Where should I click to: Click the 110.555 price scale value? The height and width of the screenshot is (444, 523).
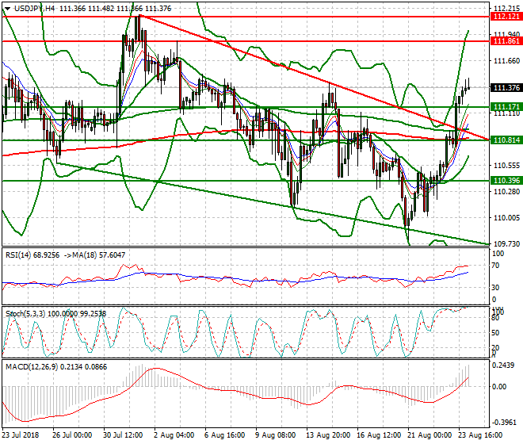point(506,166)
